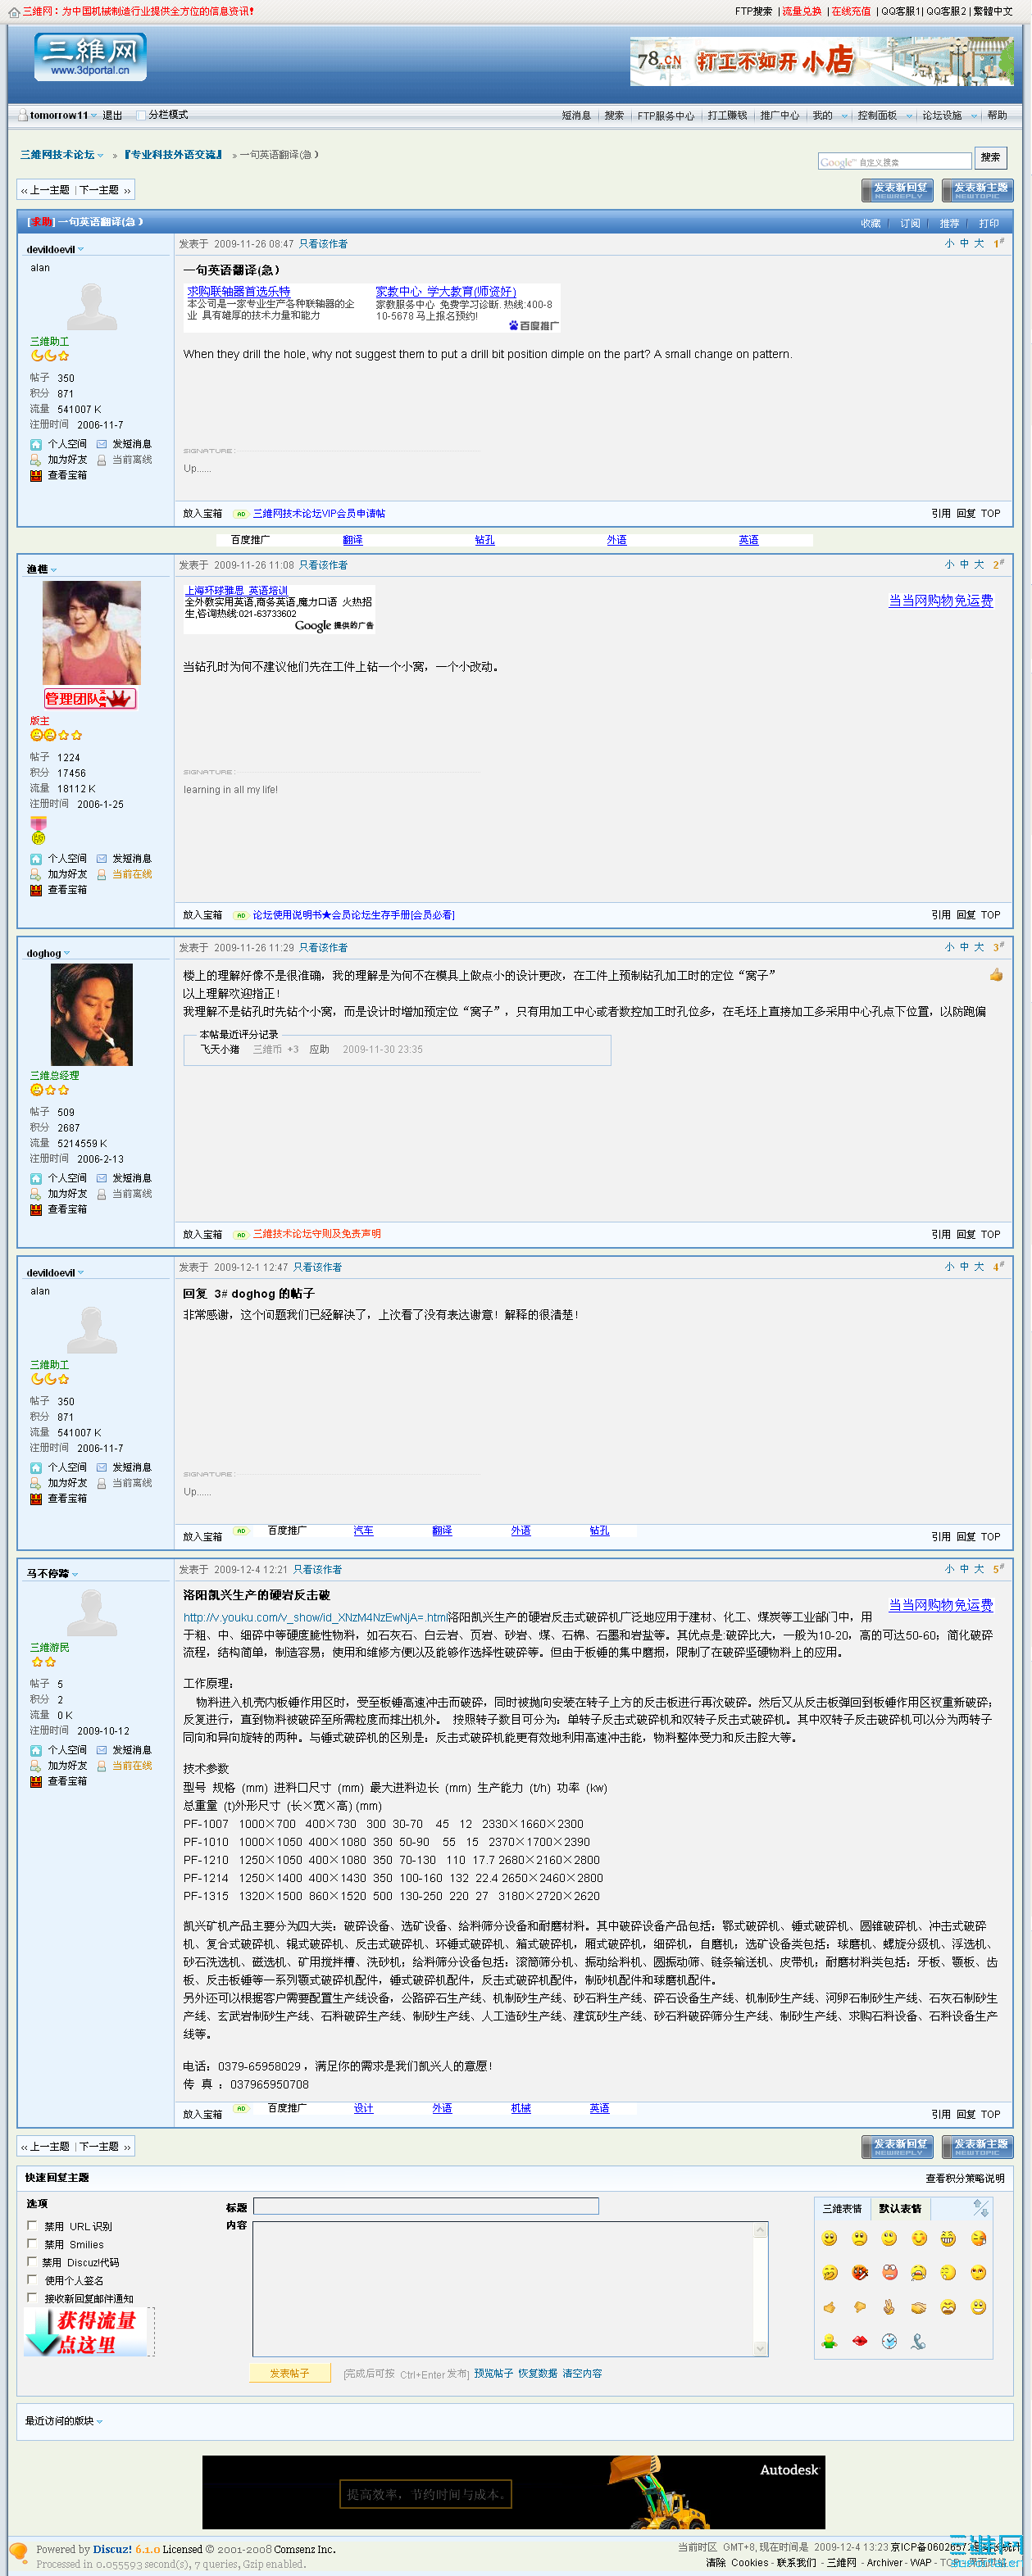Click the 标题 title input field
Screen dimensions: 1032x2576
[x=426, y=2206]
